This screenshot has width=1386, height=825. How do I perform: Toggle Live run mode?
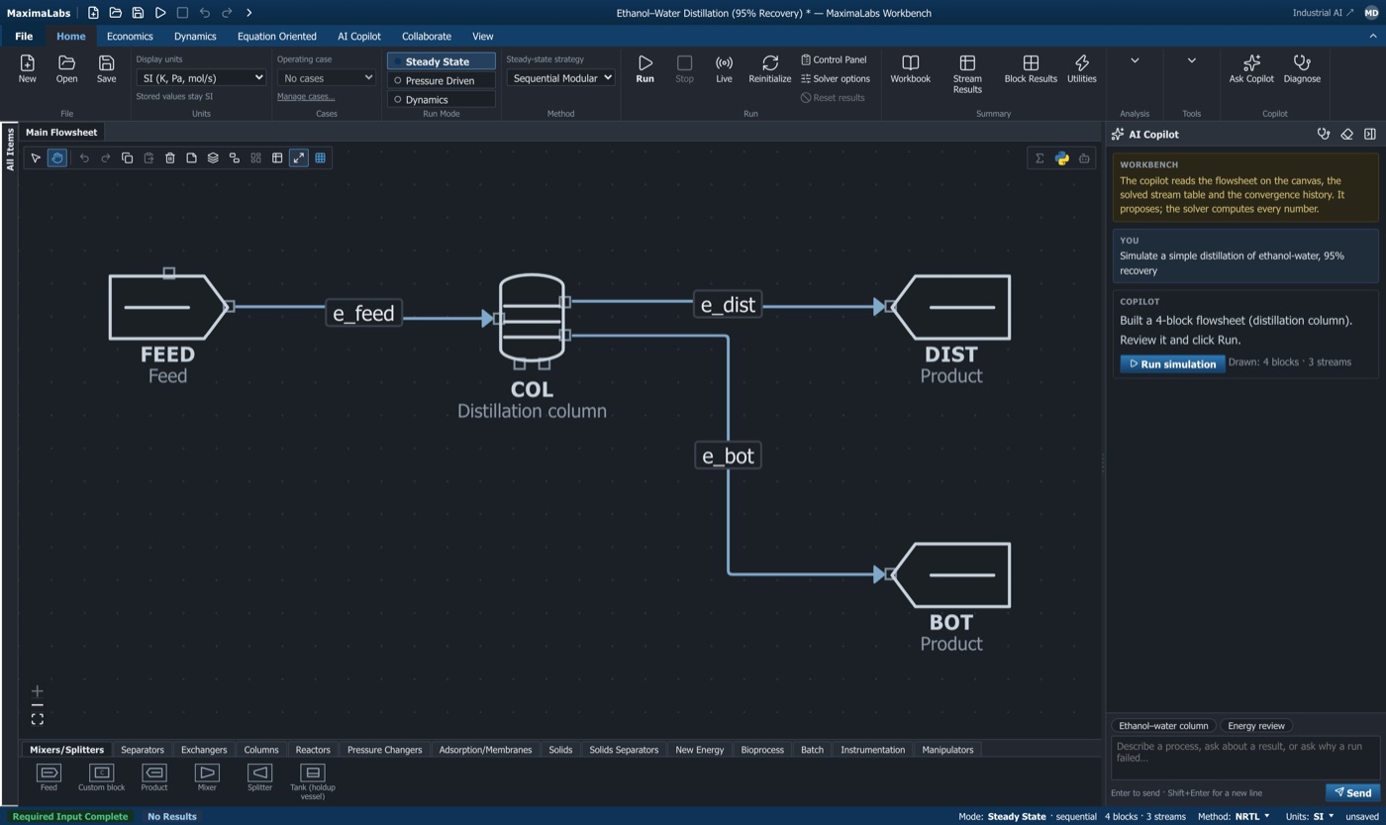724,69
